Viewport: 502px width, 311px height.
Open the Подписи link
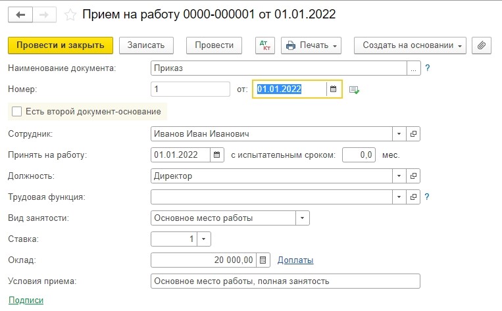[26, 300]
